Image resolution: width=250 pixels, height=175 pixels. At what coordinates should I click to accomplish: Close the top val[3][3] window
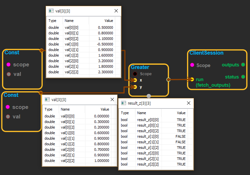(x=116, y=11)
